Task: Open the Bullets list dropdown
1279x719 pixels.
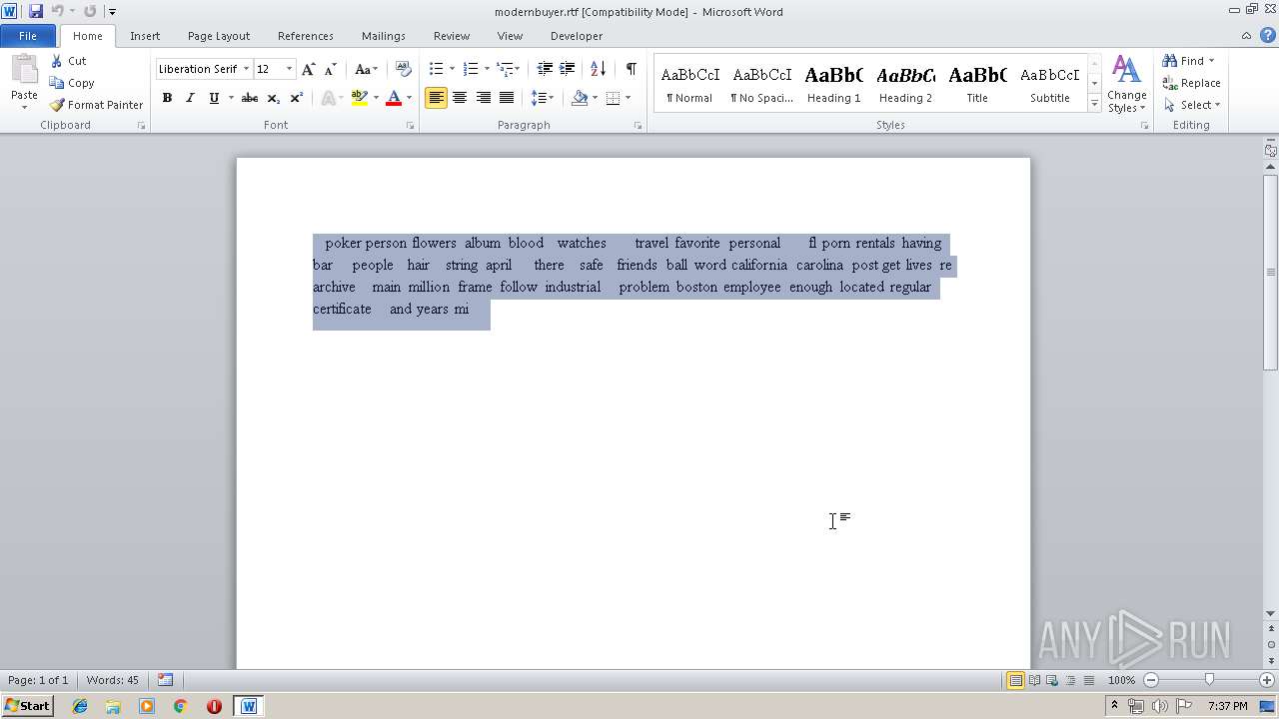Action: coord(452,69)
